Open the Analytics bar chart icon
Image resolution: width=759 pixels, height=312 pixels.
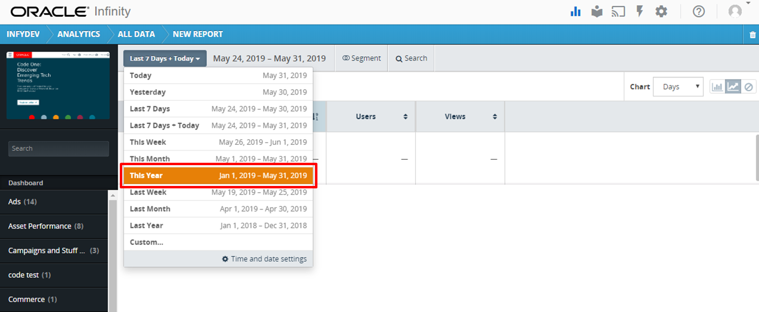click(575, 12)
